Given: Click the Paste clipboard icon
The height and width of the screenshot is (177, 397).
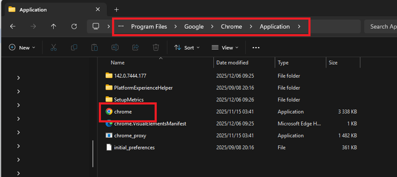Looking at the screenshot, I should click(95, 47).
